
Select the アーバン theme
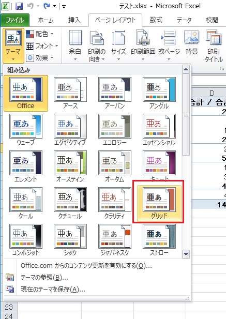115,93
